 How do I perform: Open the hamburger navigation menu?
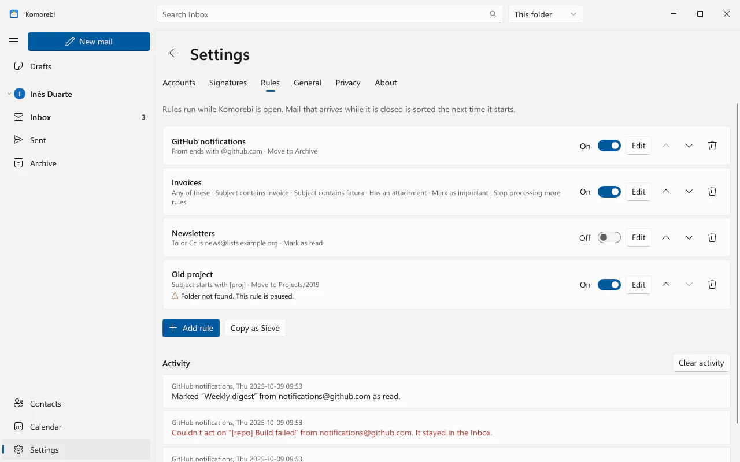click(x=14, y=42)
